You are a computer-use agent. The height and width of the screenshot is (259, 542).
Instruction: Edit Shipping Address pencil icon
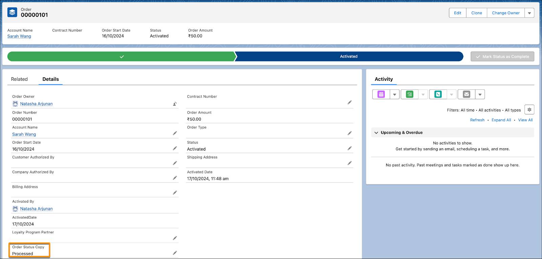click(x=350, y=163)
